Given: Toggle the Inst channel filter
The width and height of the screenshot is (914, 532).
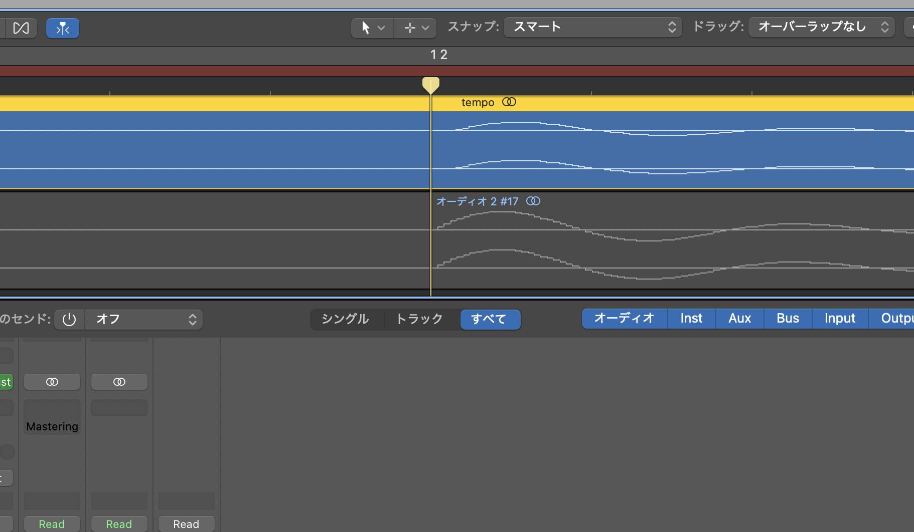Looking at the screenshot, I should pyautogui.click(x=691, y=319).
